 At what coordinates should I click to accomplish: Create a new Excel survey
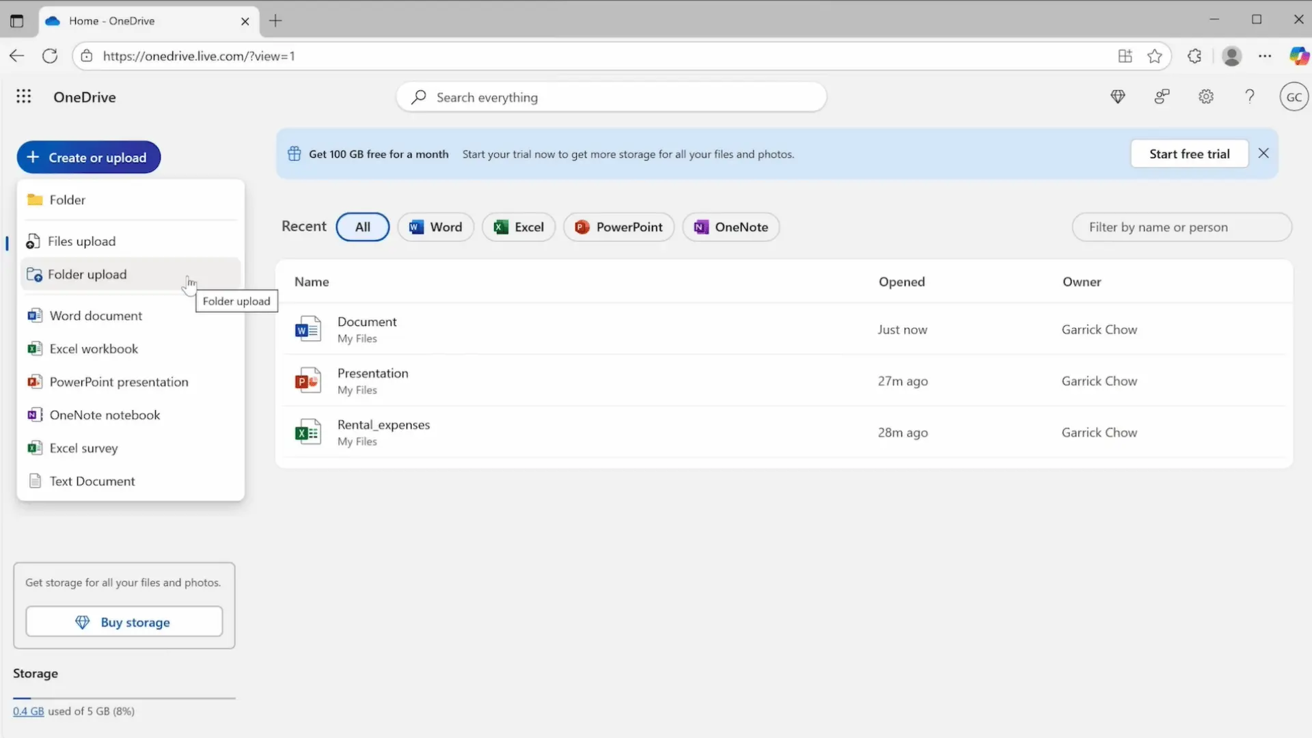click(131, 448)
